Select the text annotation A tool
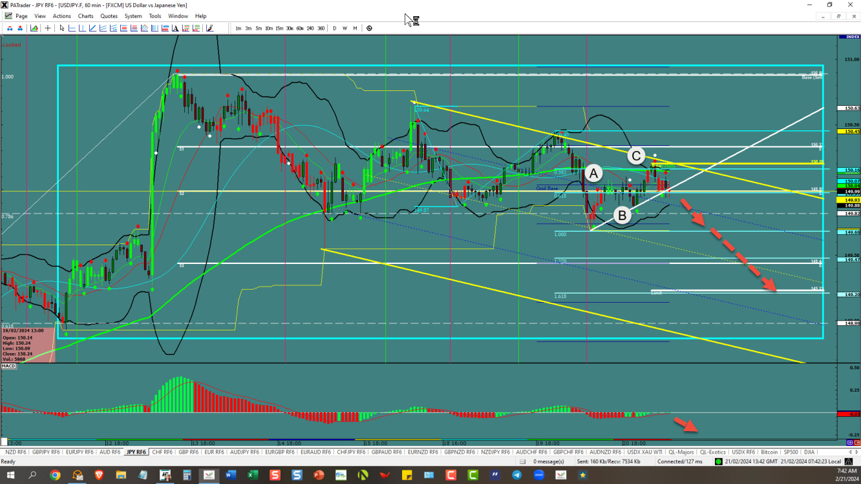The width and height of the screenshot is (861, 484). (x=175, y=28)
